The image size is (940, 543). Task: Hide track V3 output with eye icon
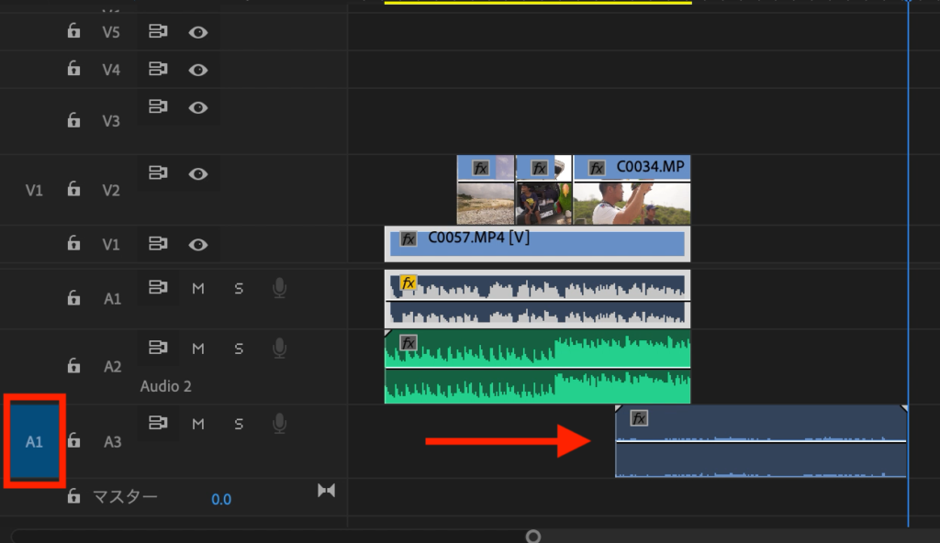(x=198, y=108)
